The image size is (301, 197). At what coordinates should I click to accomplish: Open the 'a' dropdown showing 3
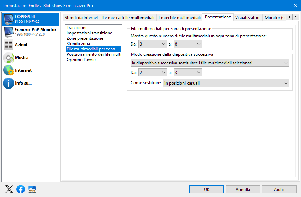click(x=188, y=73)
